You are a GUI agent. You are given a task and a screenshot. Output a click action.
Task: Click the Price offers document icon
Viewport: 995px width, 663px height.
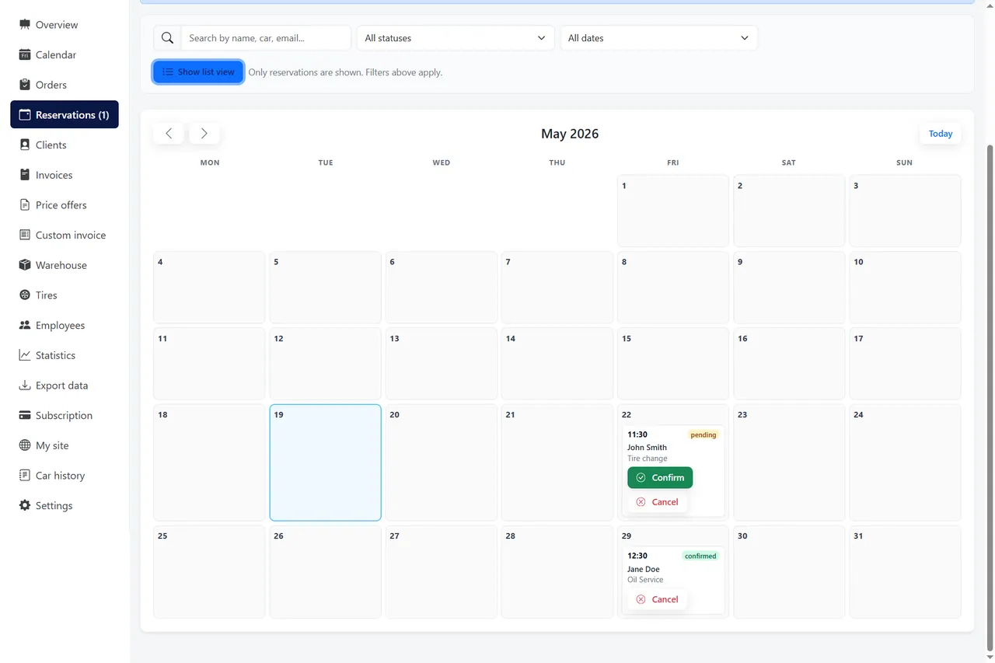click(25, 205)
